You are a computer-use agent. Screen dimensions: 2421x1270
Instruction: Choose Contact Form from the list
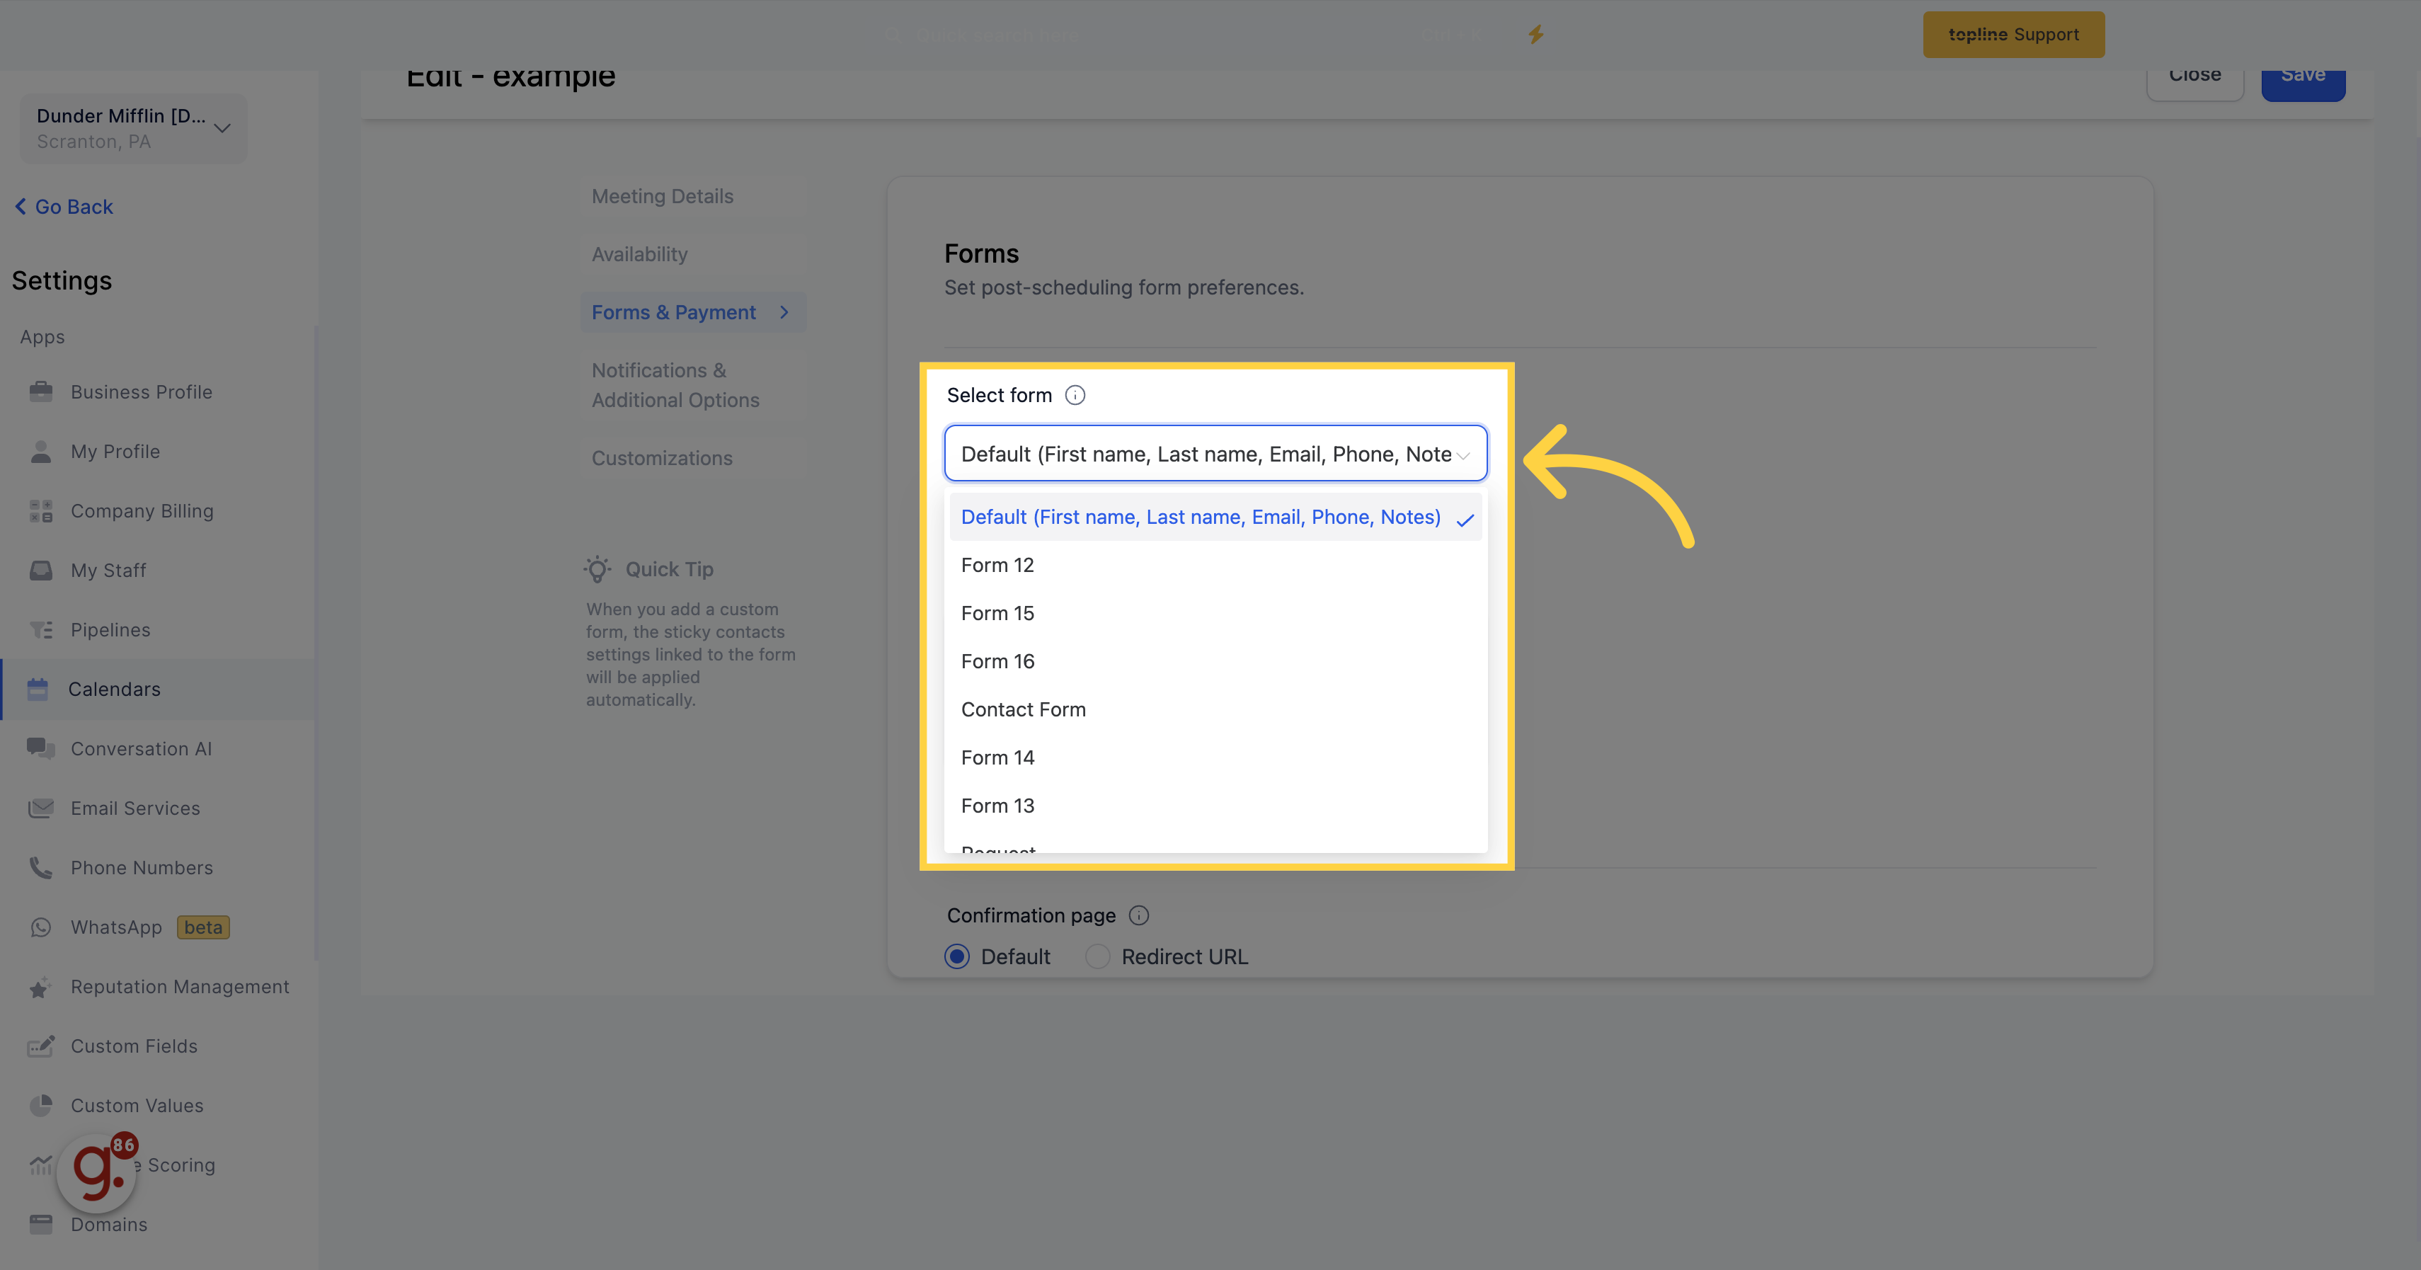(1215, 710)
